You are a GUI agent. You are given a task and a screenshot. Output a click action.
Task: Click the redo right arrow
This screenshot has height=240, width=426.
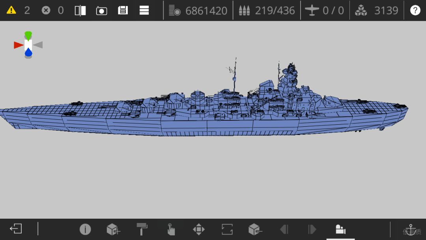coord(312,229)
